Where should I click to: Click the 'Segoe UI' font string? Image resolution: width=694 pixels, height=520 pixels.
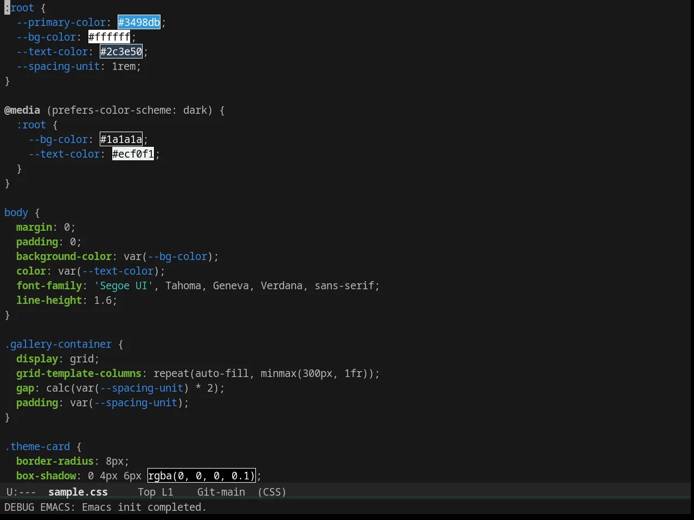(124, 285)
